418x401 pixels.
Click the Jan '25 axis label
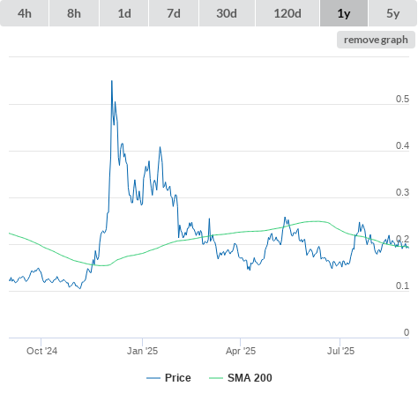[x=142, y=351]
